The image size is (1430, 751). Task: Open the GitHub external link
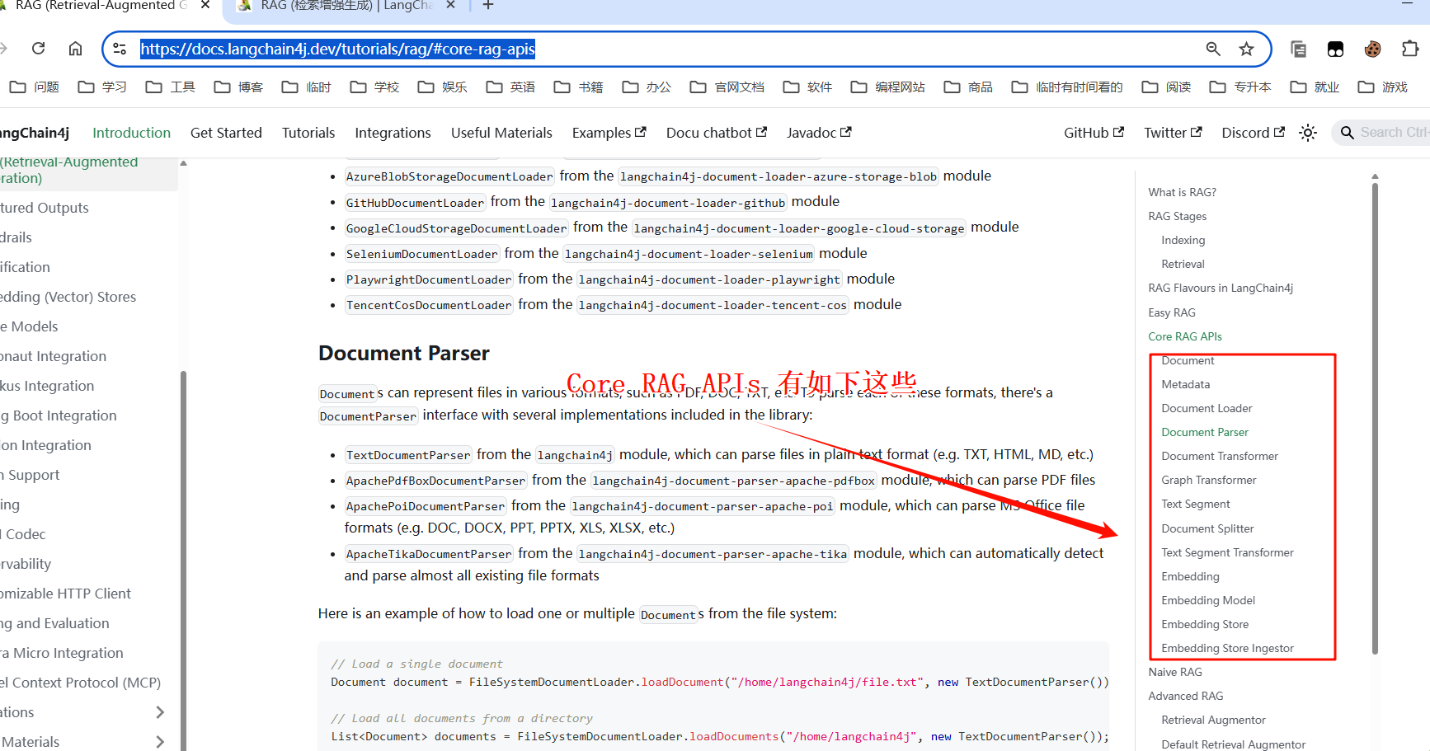(1093, 133)
